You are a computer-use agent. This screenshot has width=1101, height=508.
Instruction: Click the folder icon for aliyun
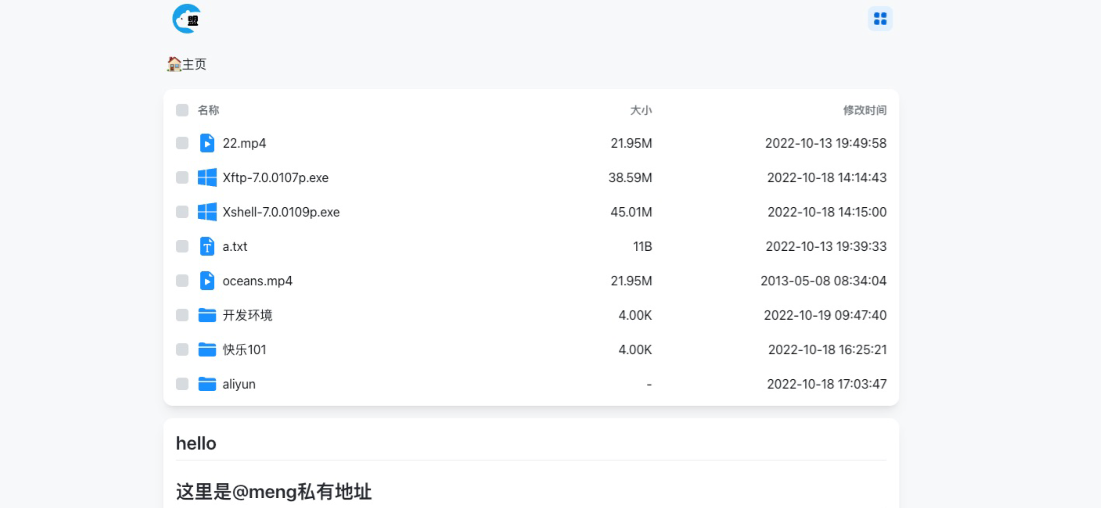tap(207, 384)
